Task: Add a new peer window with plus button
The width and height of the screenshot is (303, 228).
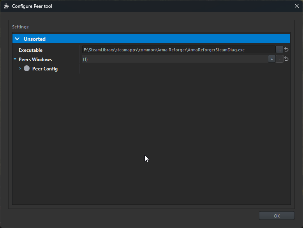Action: [271, 59]
